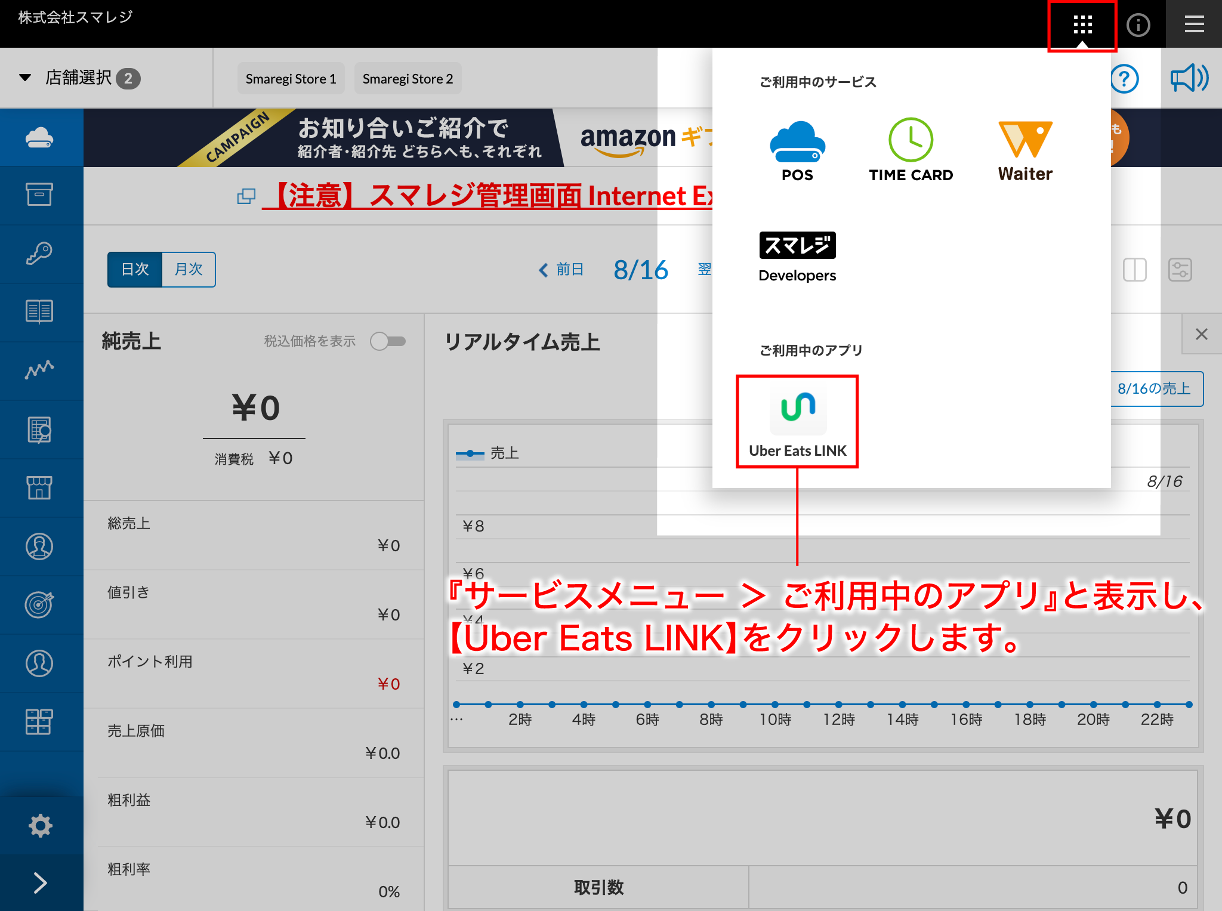
Task: Open the target goal icon in sidebar
Action: (39, 604)
